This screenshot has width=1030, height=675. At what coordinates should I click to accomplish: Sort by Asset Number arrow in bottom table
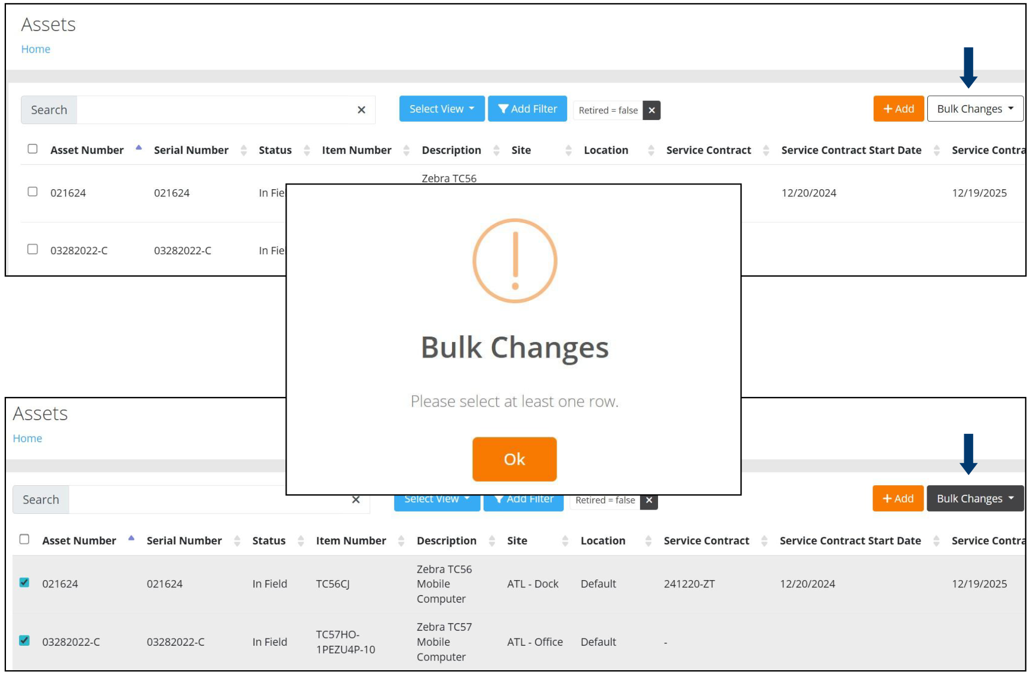pyautogui.click(x=131, y=539)
